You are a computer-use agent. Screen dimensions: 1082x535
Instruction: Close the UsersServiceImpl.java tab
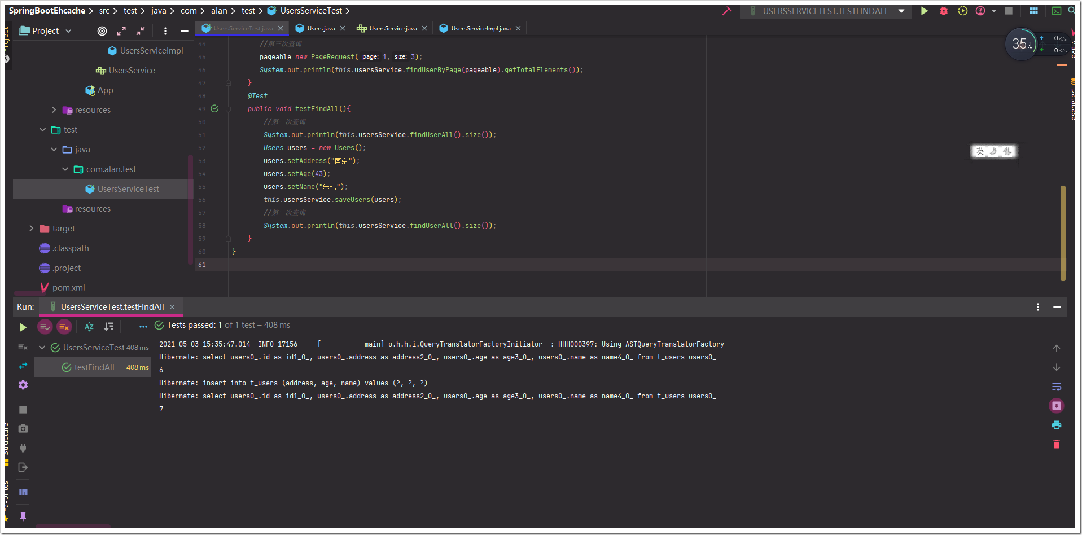click(518, 28)
